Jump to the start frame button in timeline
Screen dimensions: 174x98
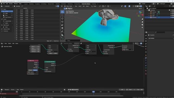click(69, 90)
